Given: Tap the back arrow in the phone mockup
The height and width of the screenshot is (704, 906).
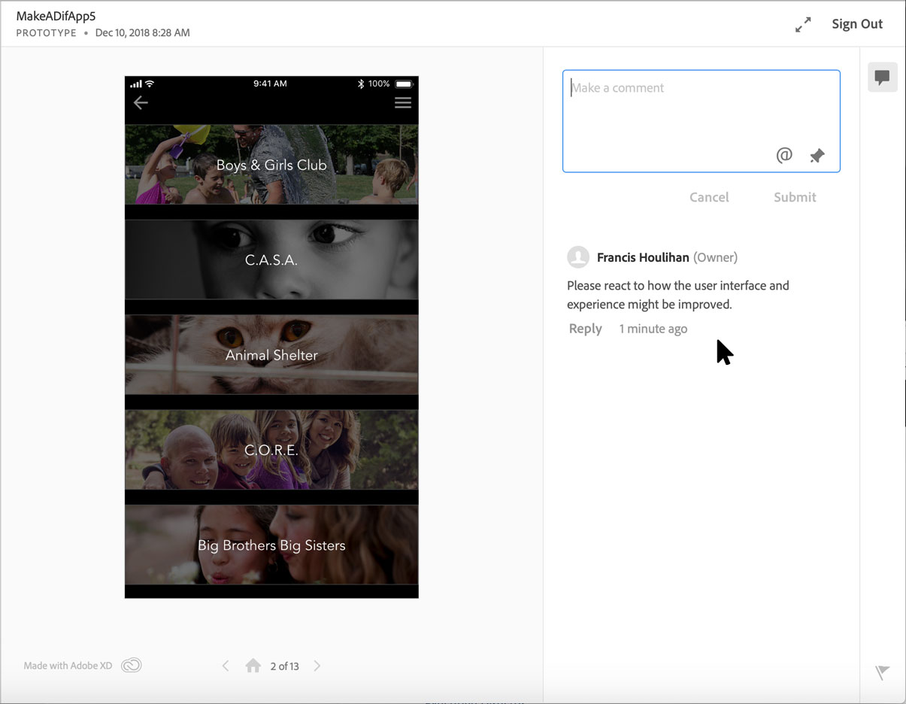Looking at the screenshot, I should coord(141,103).
